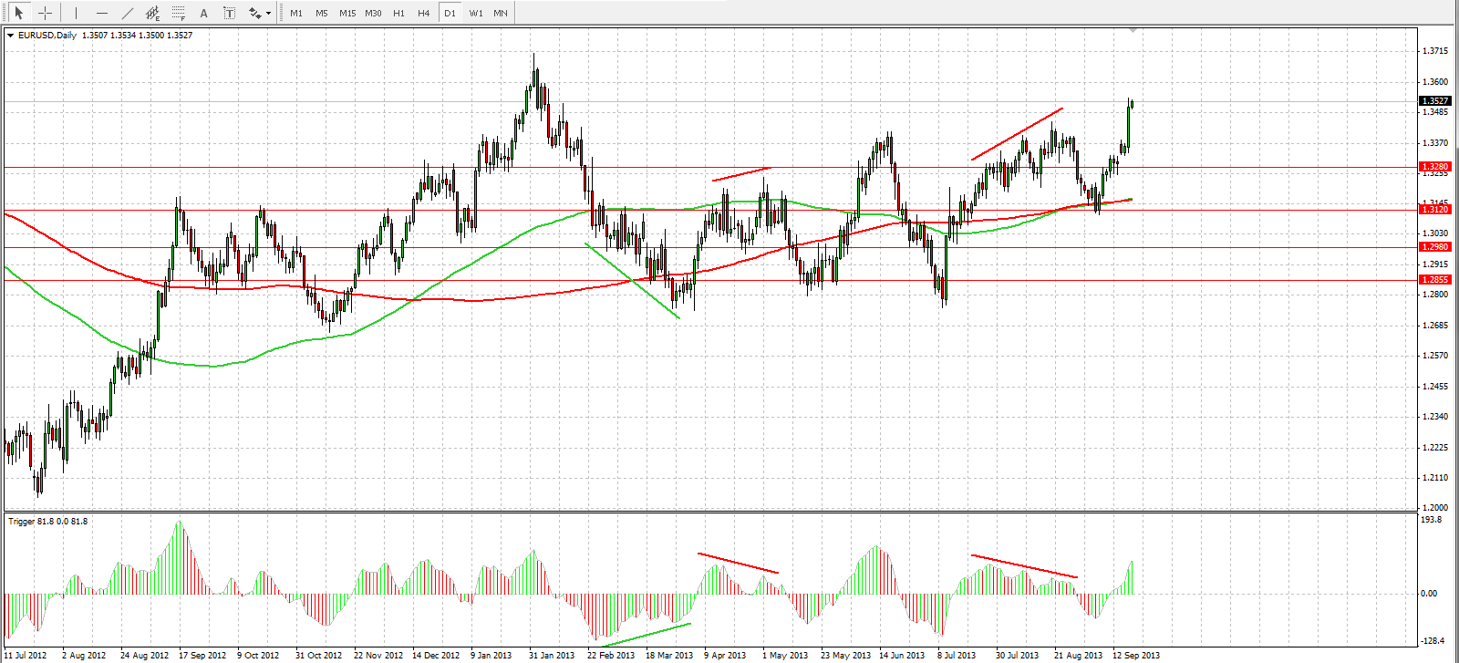Select the text label tool
This screenshot has width=1459, height=663.
coord(229,13)
